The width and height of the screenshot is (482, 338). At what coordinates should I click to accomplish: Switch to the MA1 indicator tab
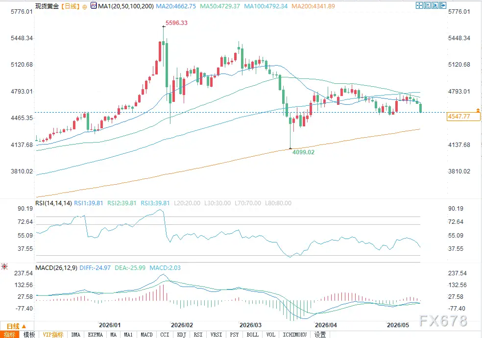point(128,334)
